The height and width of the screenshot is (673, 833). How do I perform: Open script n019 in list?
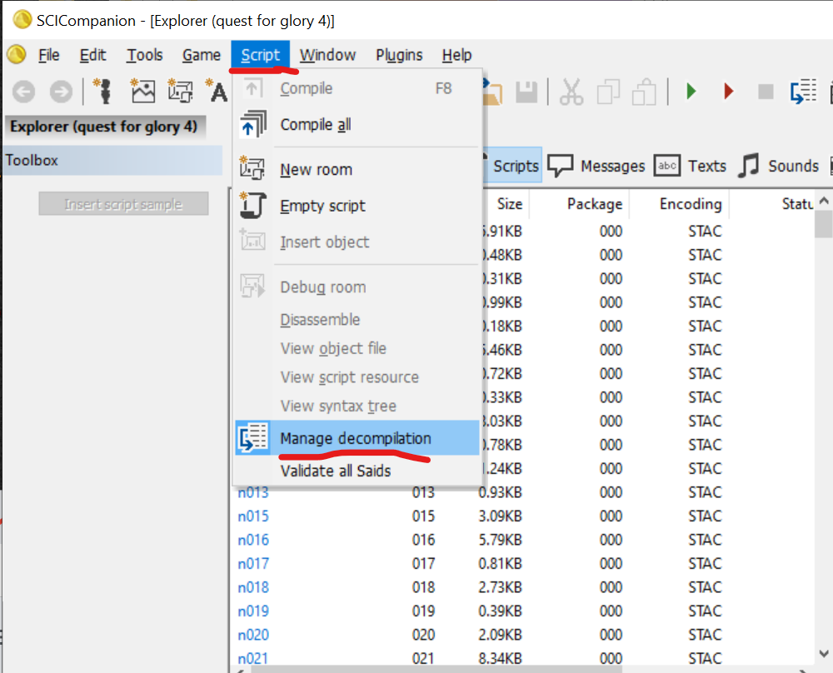253,611
